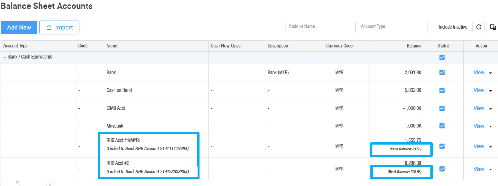Click the export table icon
The height and width of the screenshot is (186, 498).
pyautogui.click(x=493, y=27)
